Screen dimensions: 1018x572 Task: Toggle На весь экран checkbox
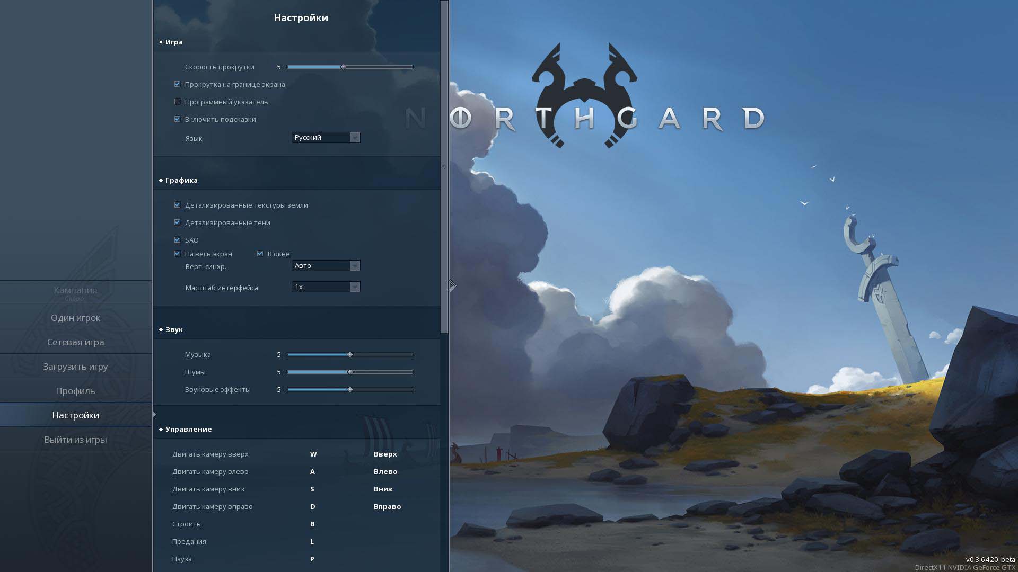(177, 254)
